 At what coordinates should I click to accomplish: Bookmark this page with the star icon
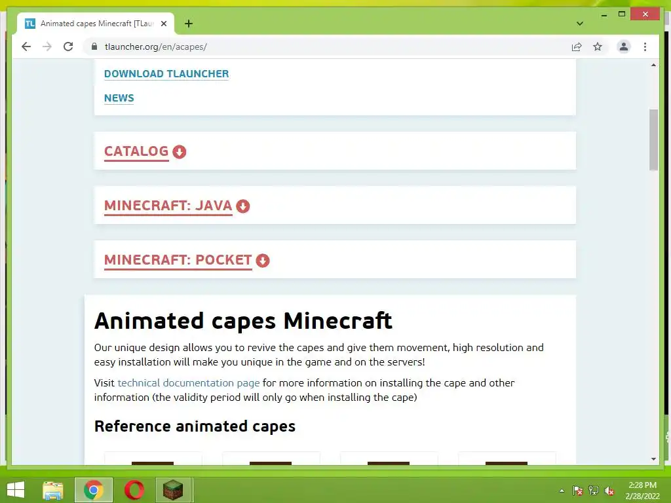598,47
